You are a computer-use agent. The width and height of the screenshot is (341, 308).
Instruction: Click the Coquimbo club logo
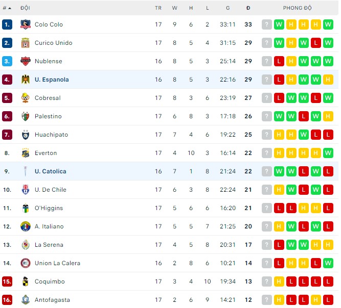(26, 281)
